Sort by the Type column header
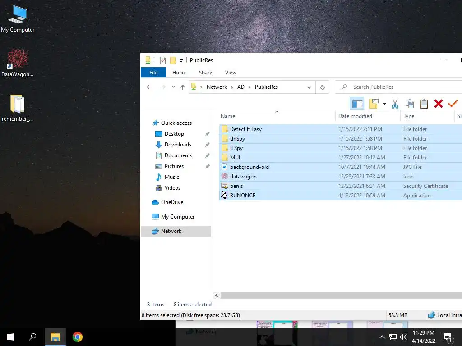 tap(427, 116)
